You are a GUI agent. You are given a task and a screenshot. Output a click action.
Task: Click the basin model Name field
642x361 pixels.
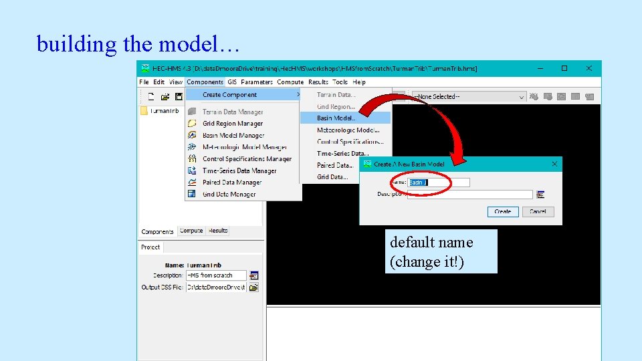pos(439,182)
